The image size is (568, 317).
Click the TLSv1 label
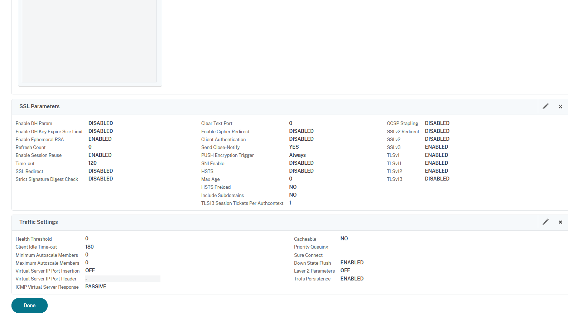pyautogui.click(x=393, y=155)
